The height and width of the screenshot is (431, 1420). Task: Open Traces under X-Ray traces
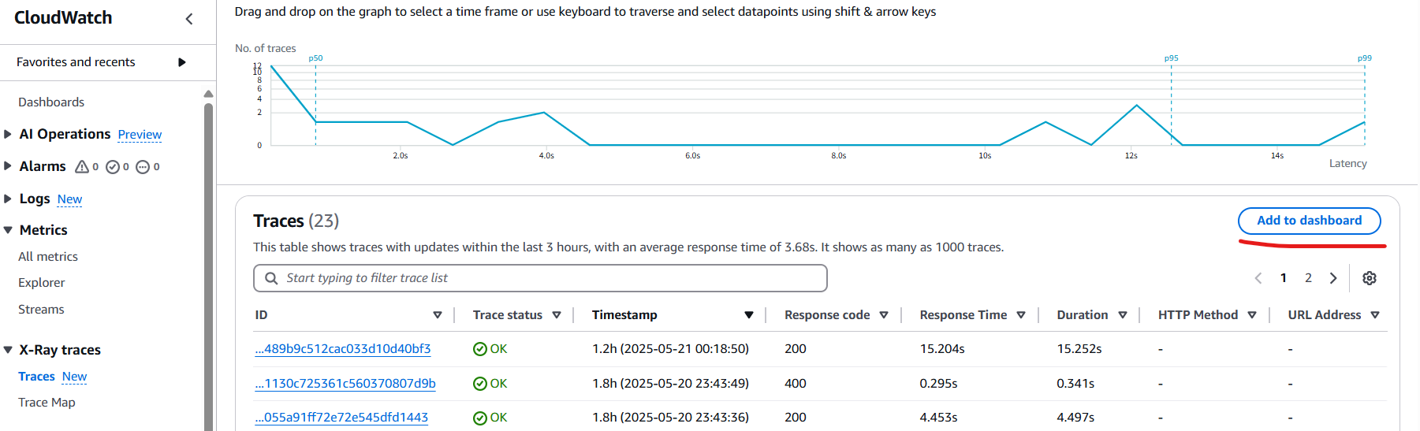point(36,377)
